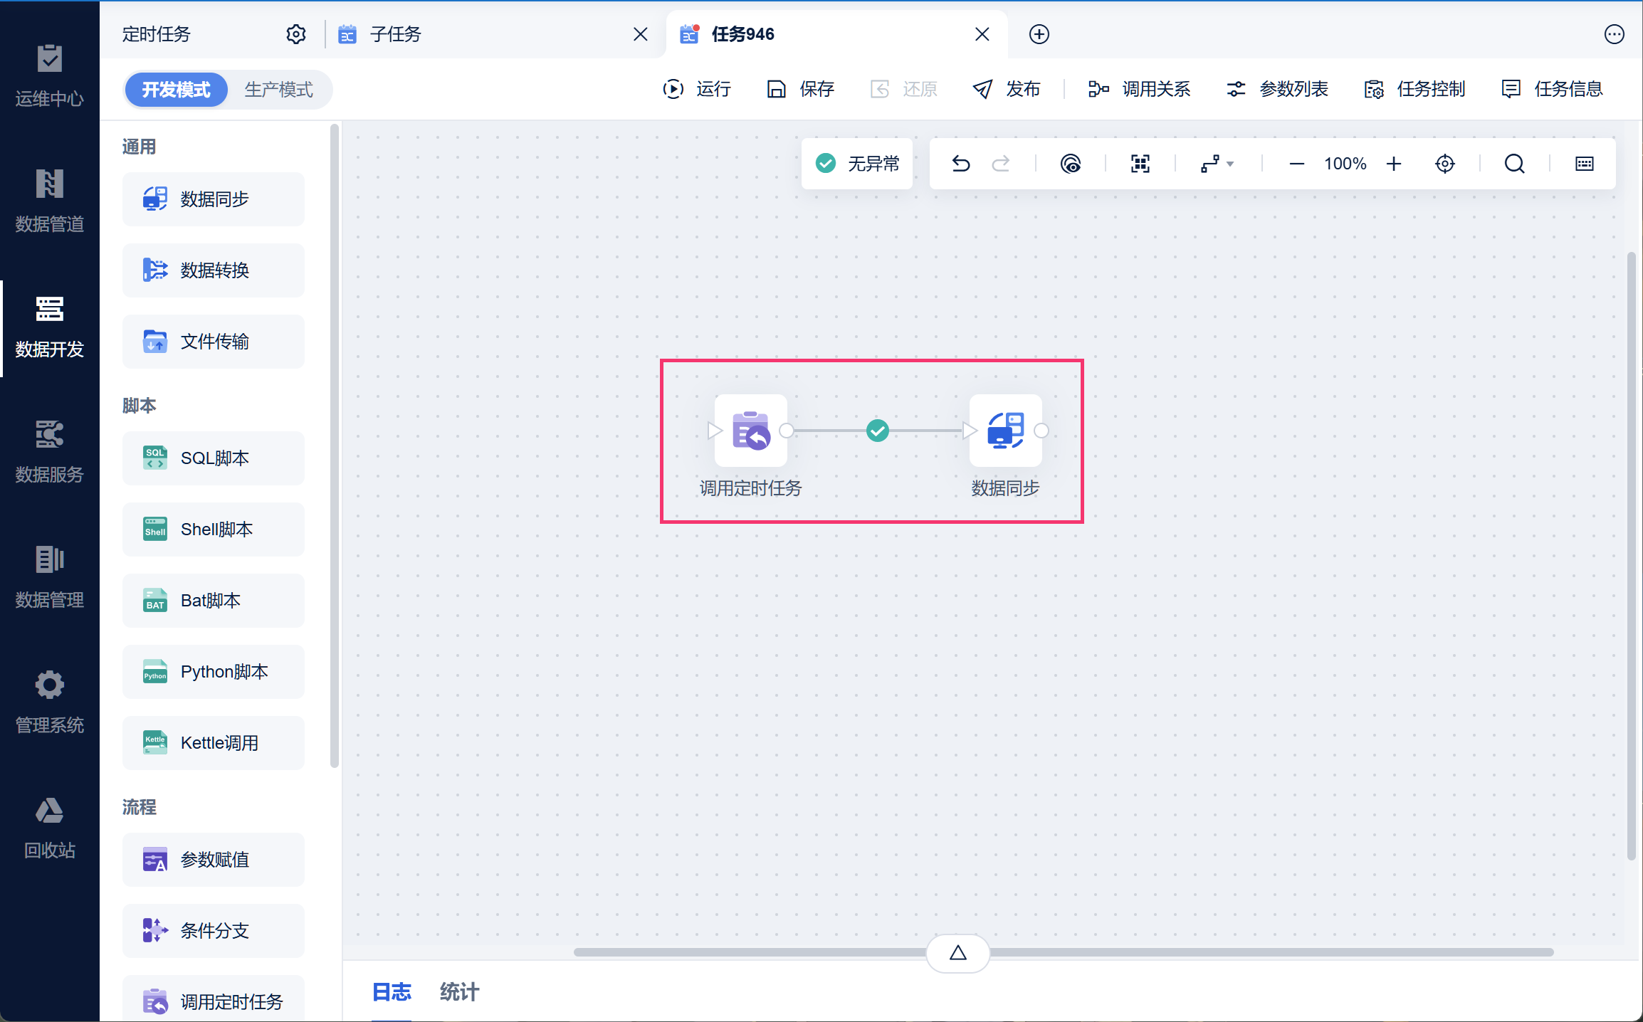Switch to 生产模式 mode
Image resolution: width=1643 pixels, height=1022 pixels.
tap(278, 90)
